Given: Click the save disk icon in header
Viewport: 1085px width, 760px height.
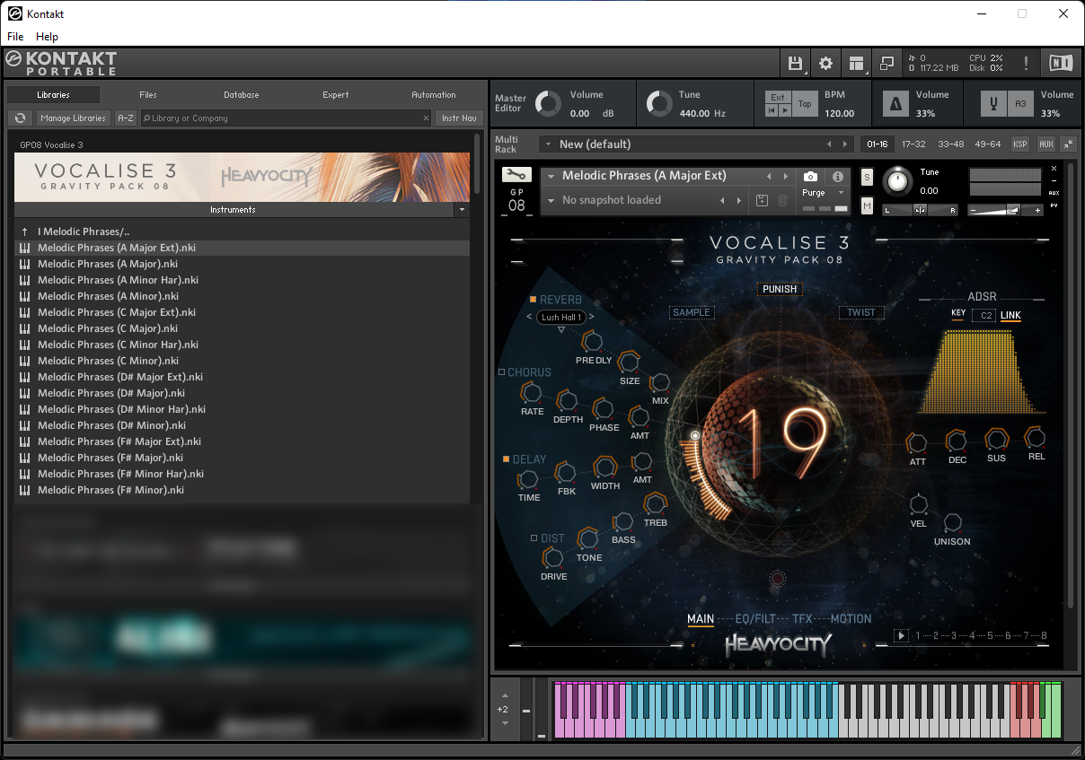Looking at the screenshot, I should click(x=795, y=63).
